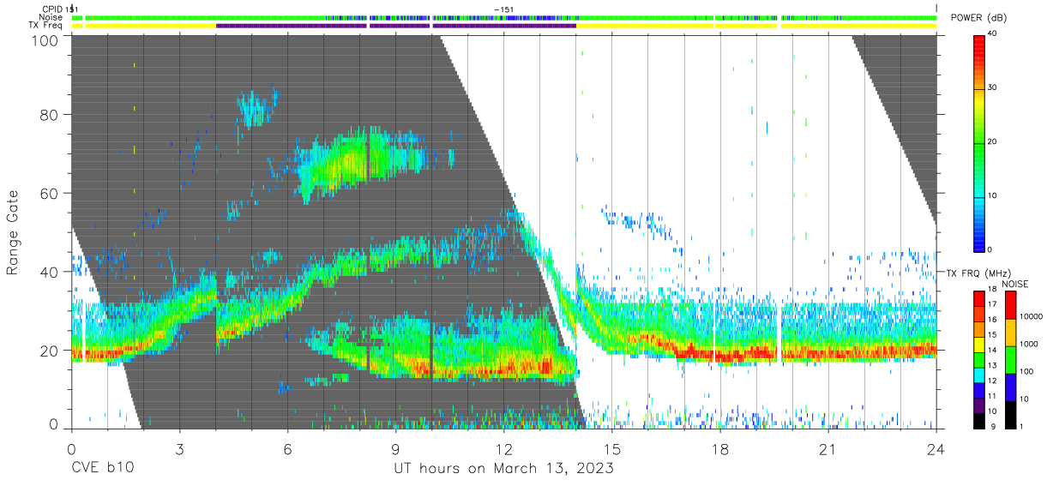Screen dimensions: 1053x486
Task: Click the 'UT hours on March 13, 2023' title
Action: coord(503,469)
